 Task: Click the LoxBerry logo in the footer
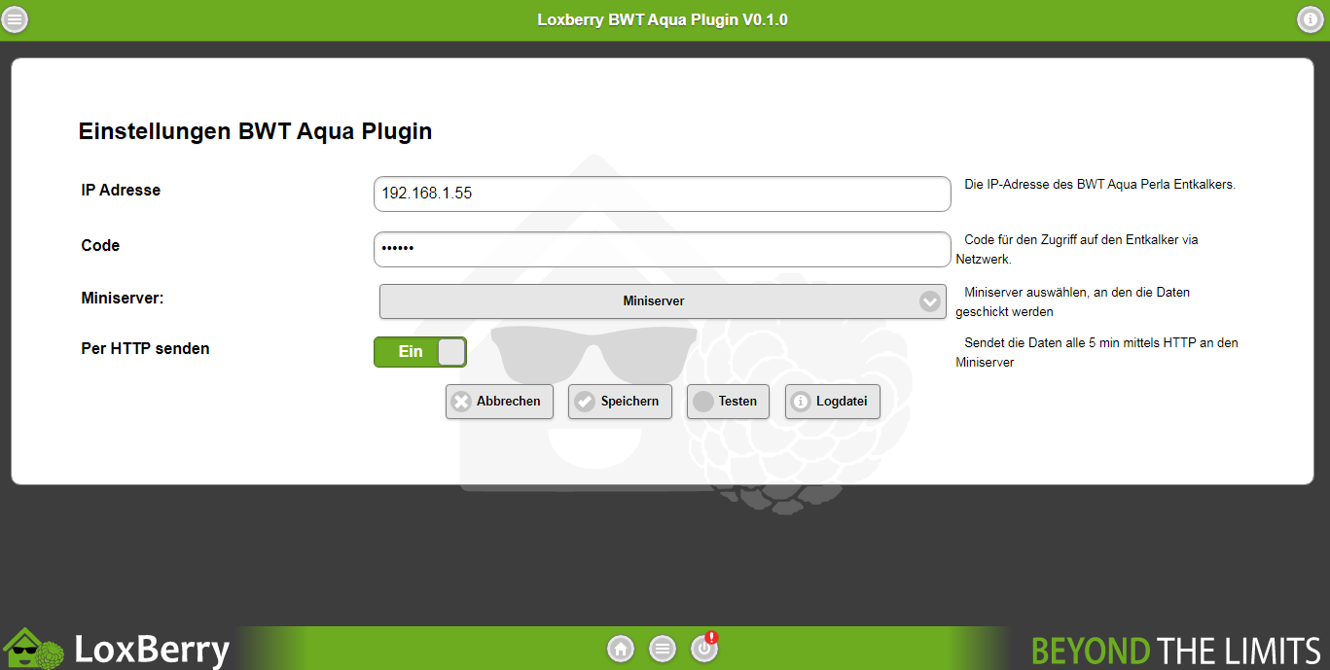coord(117,649)
